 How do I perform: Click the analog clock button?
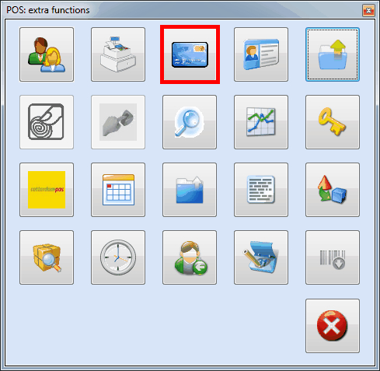coord(118,257)
